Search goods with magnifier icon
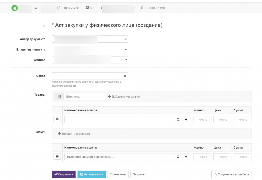The width and height of the screenshot is (262, 180). pos(178,120)
